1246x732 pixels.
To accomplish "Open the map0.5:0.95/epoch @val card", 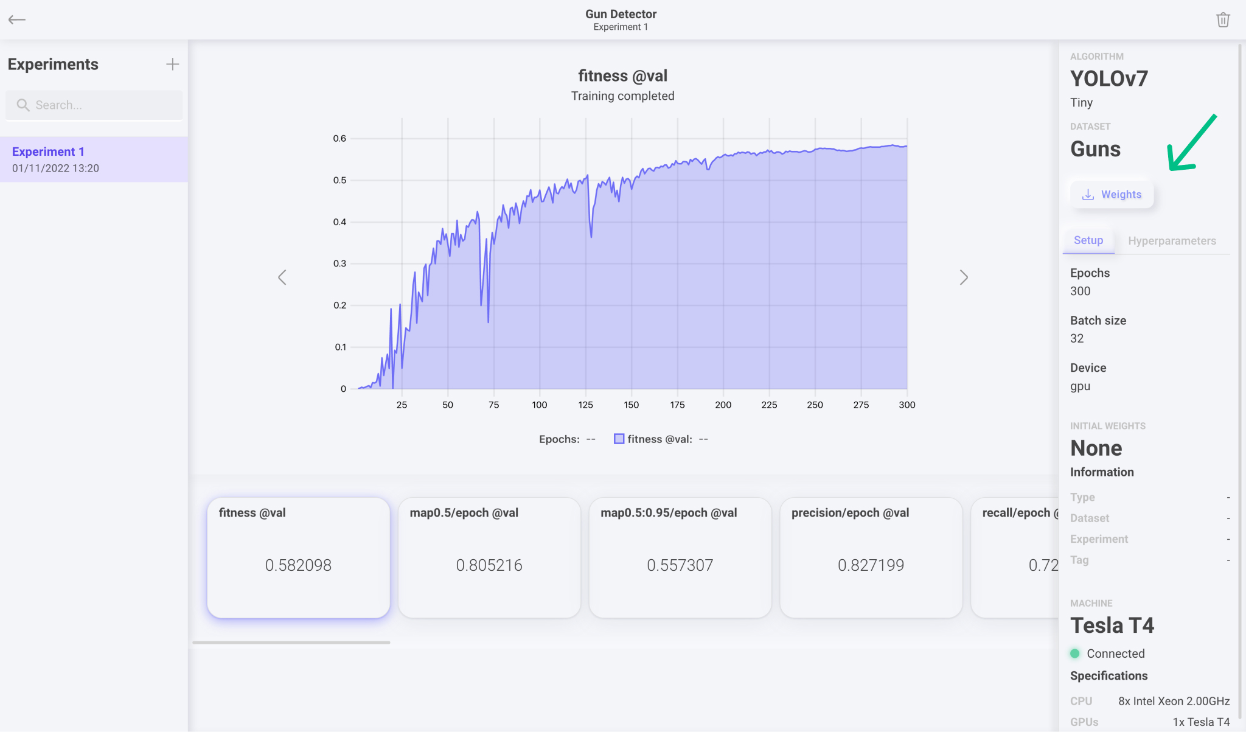I will pyautogui.click(x=680, y=557).
